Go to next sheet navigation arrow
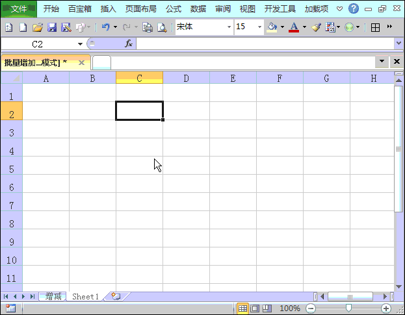The image size is (405, 315). 23,296
